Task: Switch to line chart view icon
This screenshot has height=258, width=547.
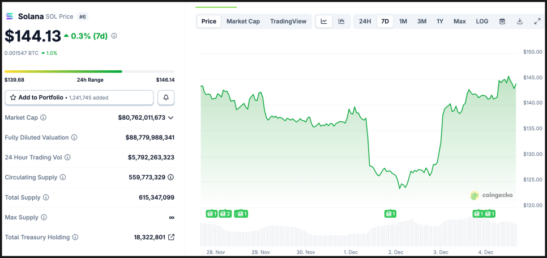Action: (x=324, y=22)
